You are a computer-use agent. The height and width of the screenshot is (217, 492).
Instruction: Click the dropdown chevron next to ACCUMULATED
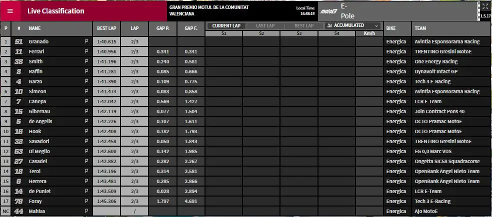click(376, 25)
